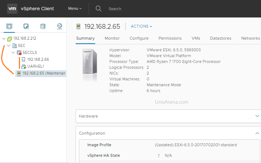Switch to the Configure tab

point(139,38)
